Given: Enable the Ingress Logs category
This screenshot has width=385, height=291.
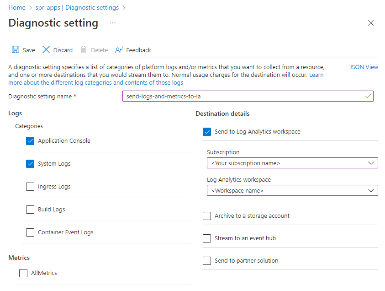Looking at the screenshot, I should pyautogui.click(x=31, y=187).
